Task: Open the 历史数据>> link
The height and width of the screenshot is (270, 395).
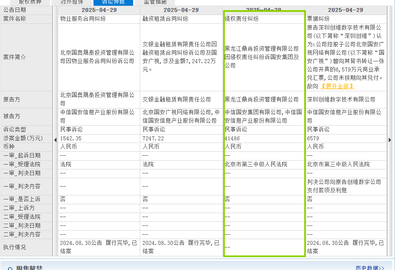Action: (x=370, y=268)
